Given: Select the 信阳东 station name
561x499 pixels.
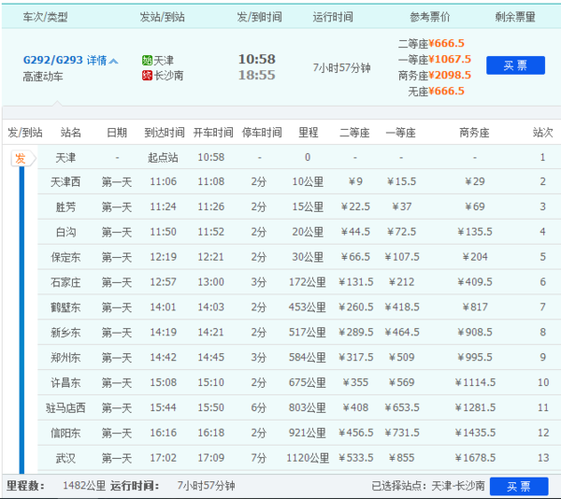Looking at the screenshot, I should [65, 433].
